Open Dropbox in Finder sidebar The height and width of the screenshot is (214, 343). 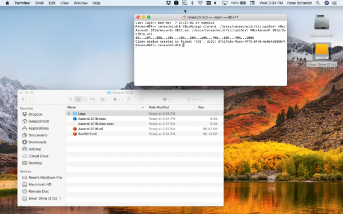[x=35, y=114]
